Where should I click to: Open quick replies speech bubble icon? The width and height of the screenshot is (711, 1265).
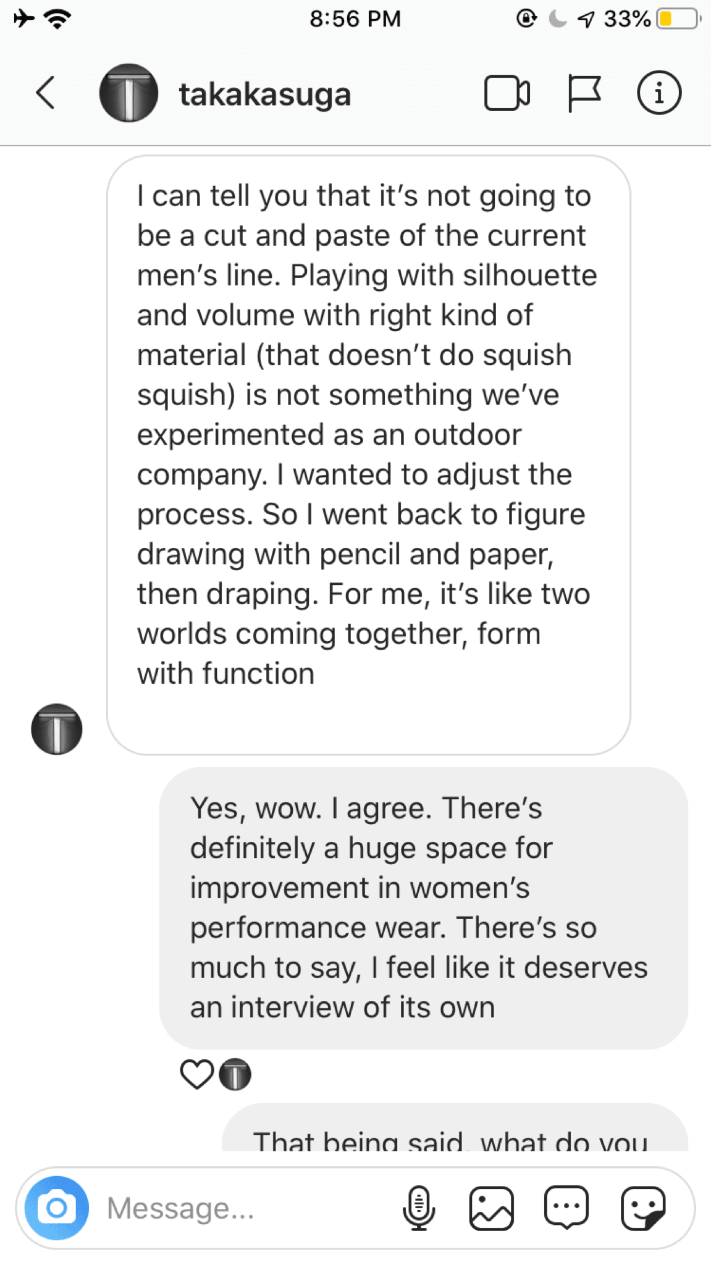tap(566, 1208)
